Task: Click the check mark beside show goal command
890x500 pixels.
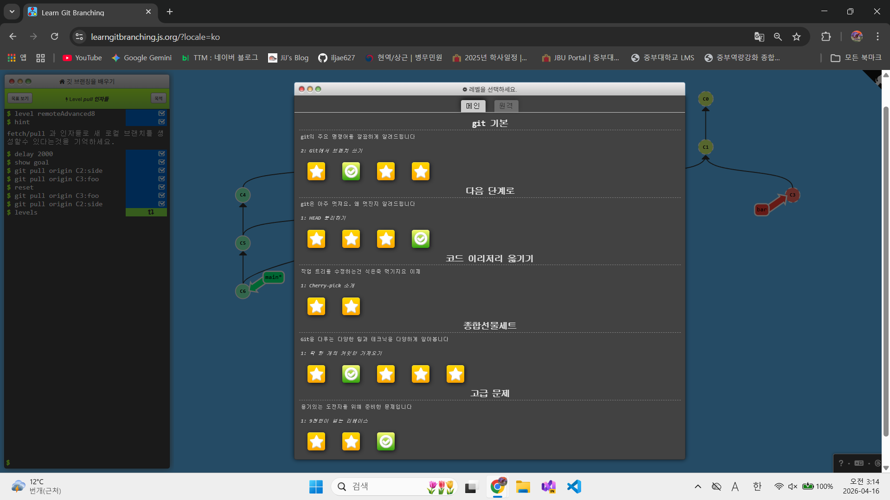Action: 161,162
